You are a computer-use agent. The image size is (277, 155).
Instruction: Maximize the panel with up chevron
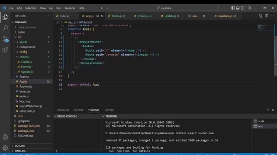pyautogui.click(x=268, y=110)
